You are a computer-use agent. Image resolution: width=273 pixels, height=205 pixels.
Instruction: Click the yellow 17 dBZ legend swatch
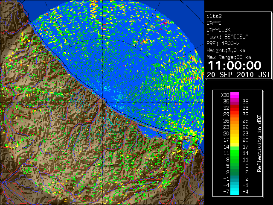point(235,140)
